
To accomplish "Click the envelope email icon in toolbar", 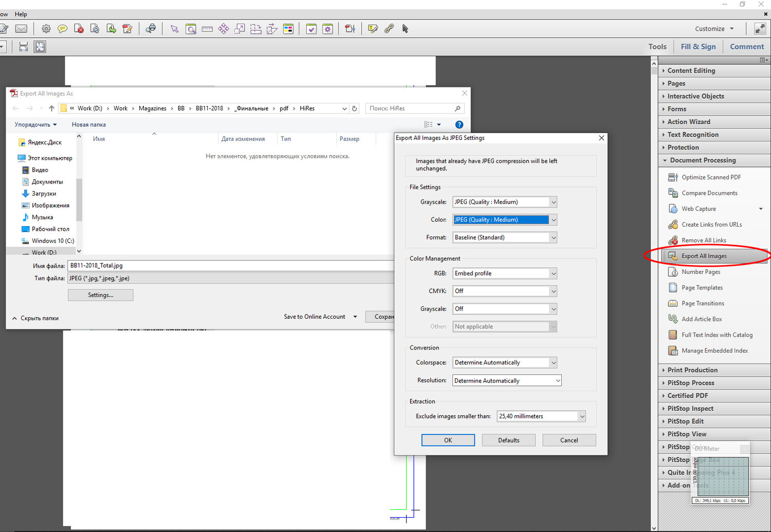I will point(21,29).
